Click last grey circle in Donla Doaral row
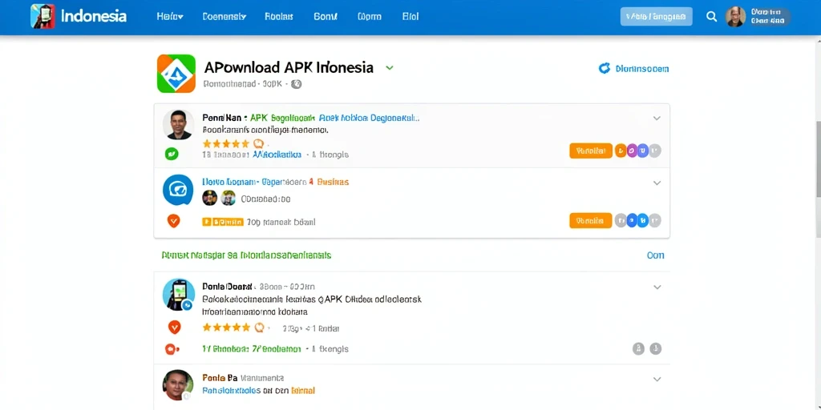 pyautogui.click(x=656, y=348)
